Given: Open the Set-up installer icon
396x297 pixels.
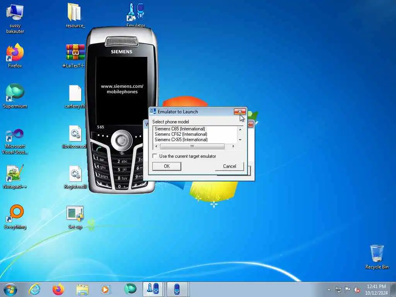Looking at the screenshot, I should pos(75,217).
